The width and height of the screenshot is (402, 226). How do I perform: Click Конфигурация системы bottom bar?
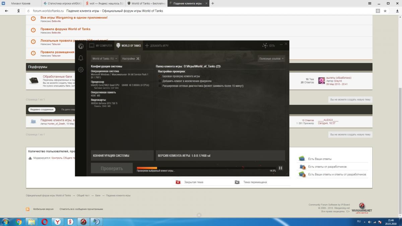coord(122,156)
